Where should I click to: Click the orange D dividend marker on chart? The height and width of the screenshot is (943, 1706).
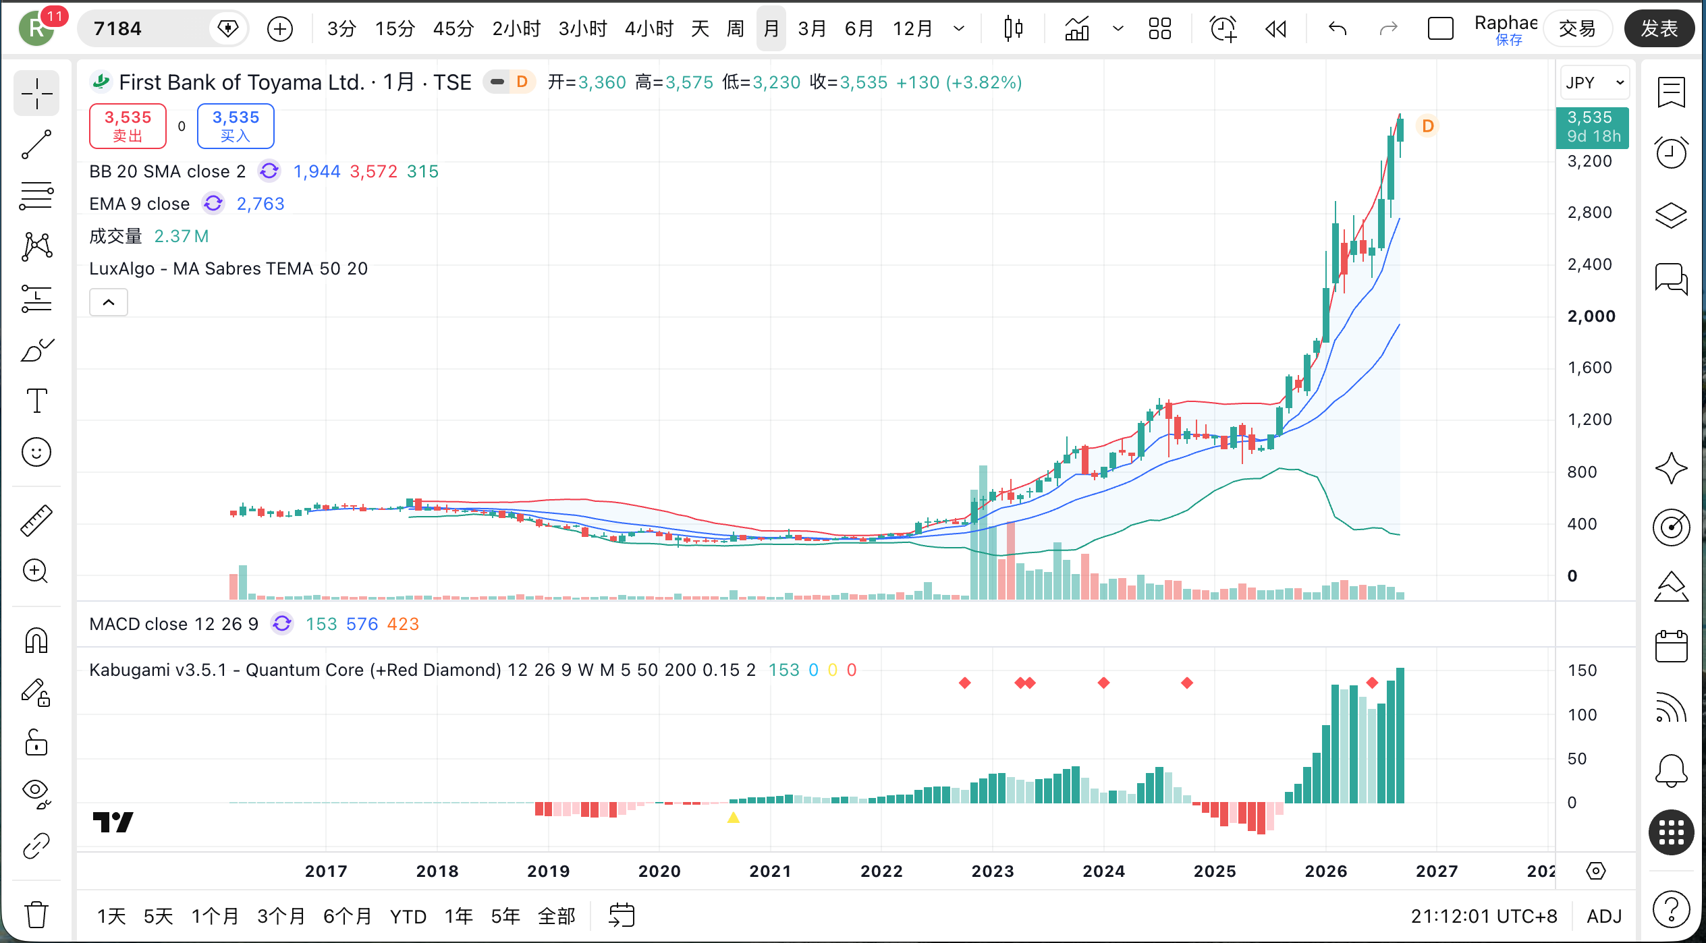1428,126
